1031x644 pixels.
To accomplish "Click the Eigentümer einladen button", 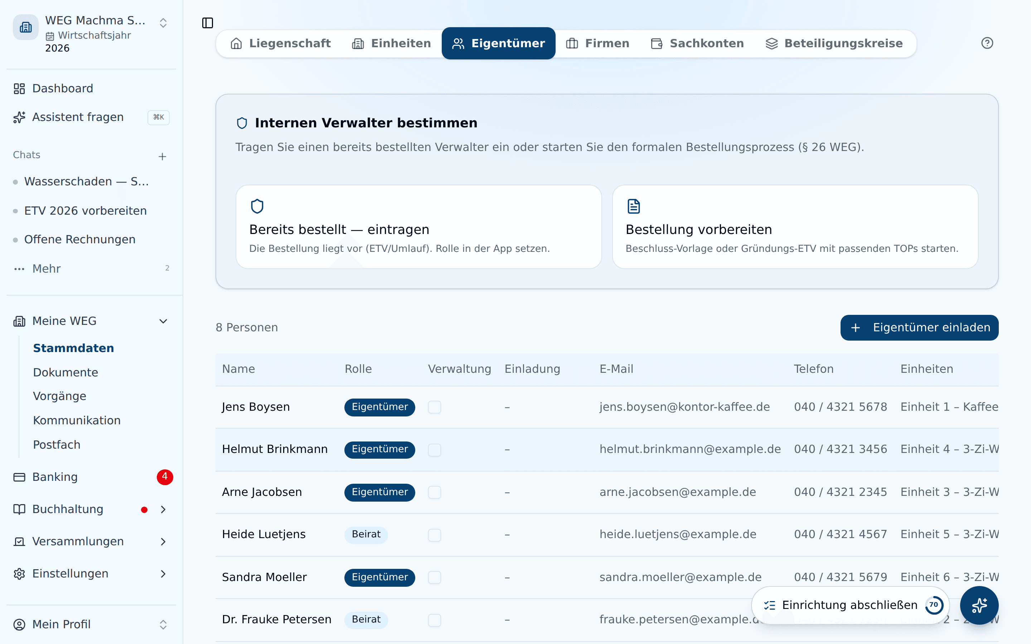I will pyautogui.click(x=919, y=327).
